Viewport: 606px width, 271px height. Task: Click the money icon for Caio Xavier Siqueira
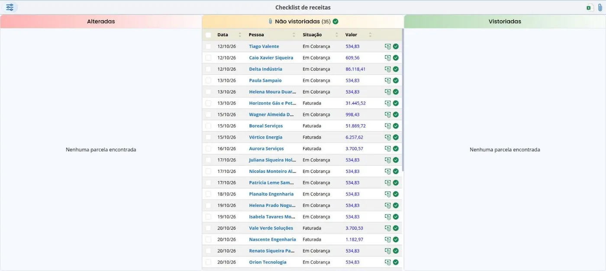[x=388, y=57]
